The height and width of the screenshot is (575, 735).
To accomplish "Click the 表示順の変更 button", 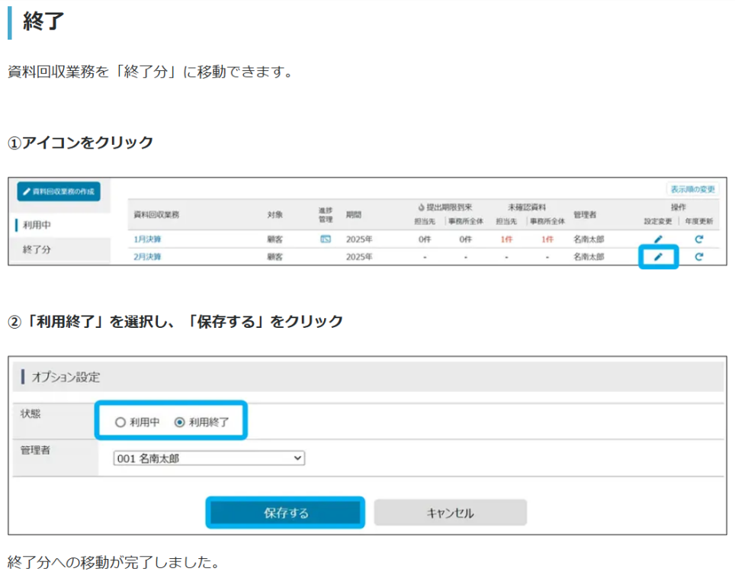I will 692,189.
